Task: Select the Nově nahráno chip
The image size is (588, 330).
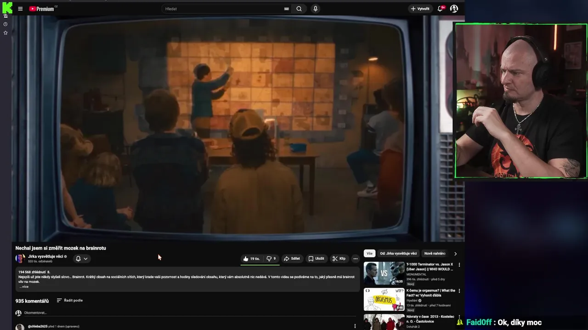Action: (435, 253)
